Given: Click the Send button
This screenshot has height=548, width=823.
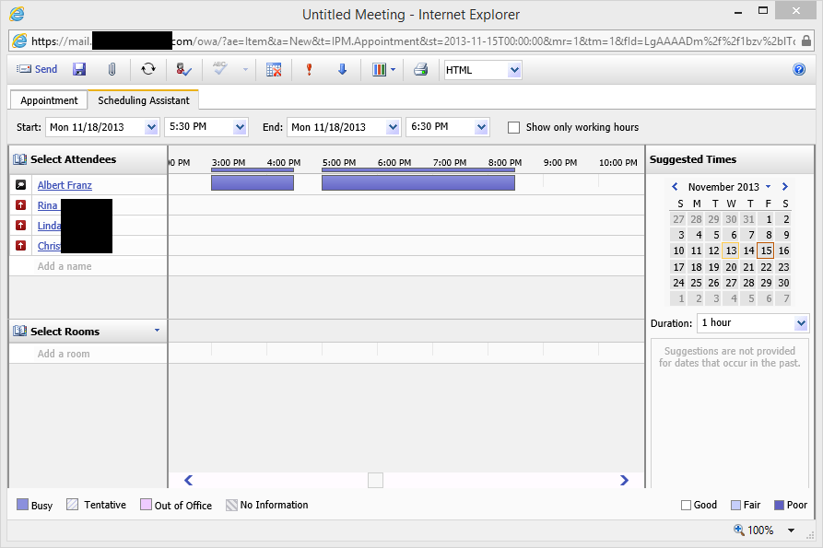Looking at the screenshot, I should (37, 69).
